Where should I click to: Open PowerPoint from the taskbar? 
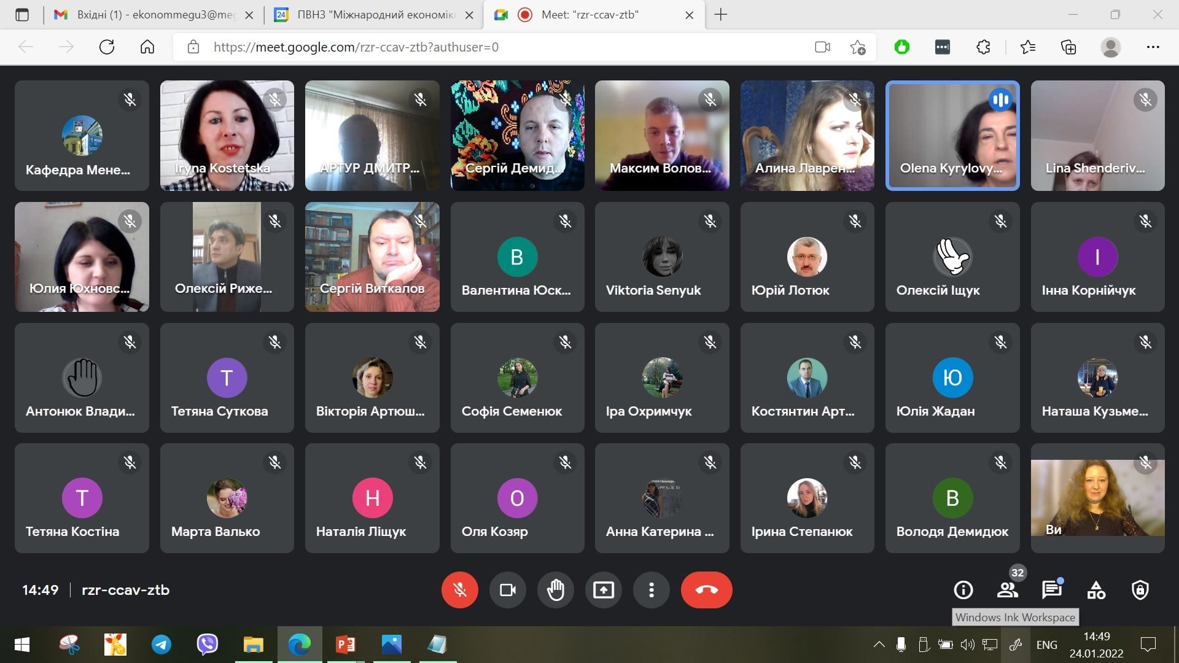[345, 645]
